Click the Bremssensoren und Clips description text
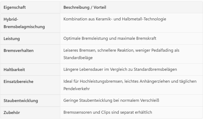Screen dimensions: 203x119 [x=108, y=112]
